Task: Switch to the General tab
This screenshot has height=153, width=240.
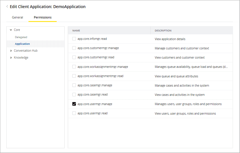Action: (18, 17)
